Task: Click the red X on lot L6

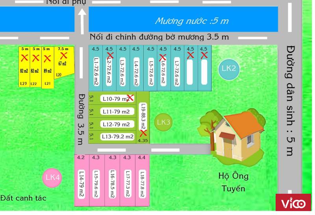Action: (163, 57)
